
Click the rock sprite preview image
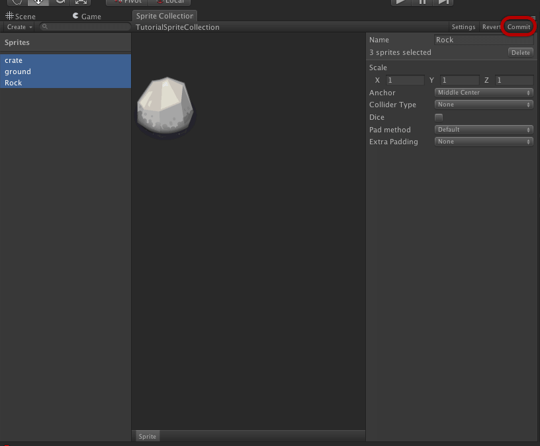click(165, 107)
